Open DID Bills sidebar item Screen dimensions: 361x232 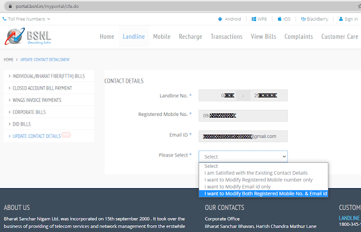coord(49,124)
